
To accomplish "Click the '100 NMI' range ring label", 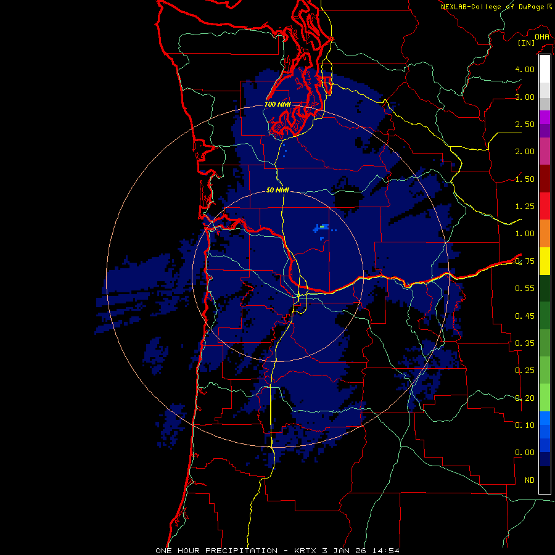I will pos(277,104).
